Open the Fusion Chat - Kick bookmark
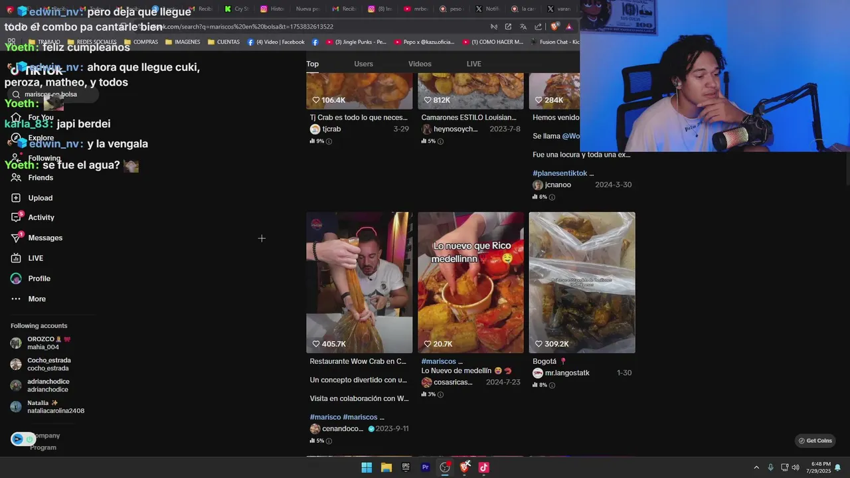 (554, 42)
